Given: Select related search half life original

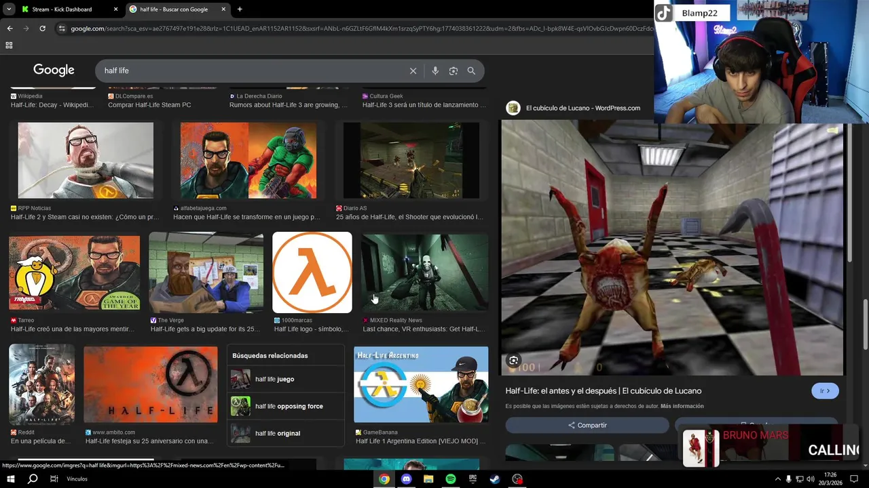Looking at the screenshot, I should coord(285,433).
